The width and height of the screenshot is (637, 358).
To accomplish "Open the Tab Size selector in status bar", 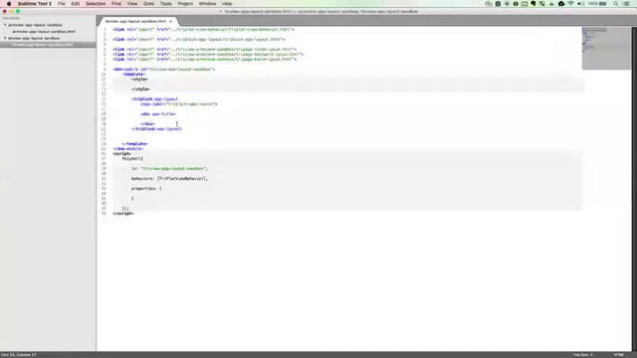I will click(x=583, y=355).
